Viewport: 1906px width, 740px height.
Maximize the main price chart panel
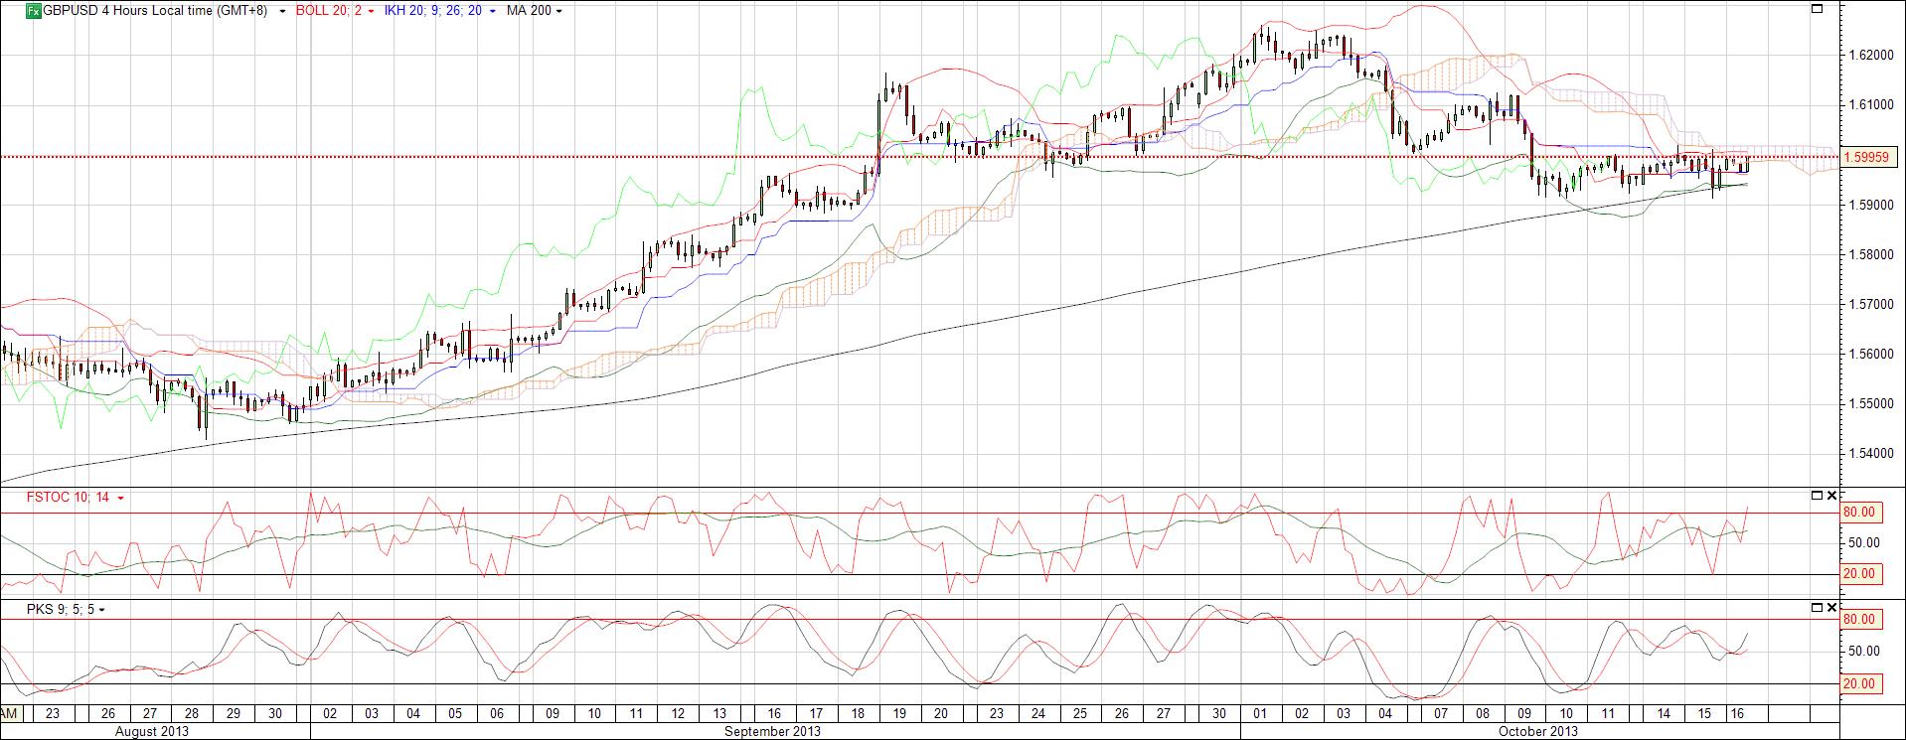[x=1818, y=9]
